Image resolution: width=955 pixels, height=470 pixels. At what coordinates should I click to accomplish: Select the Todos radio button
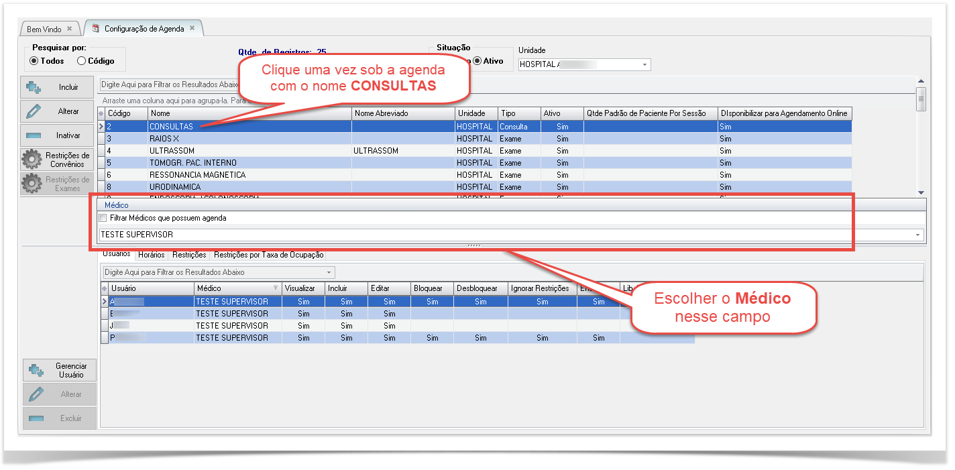point(34,61)
